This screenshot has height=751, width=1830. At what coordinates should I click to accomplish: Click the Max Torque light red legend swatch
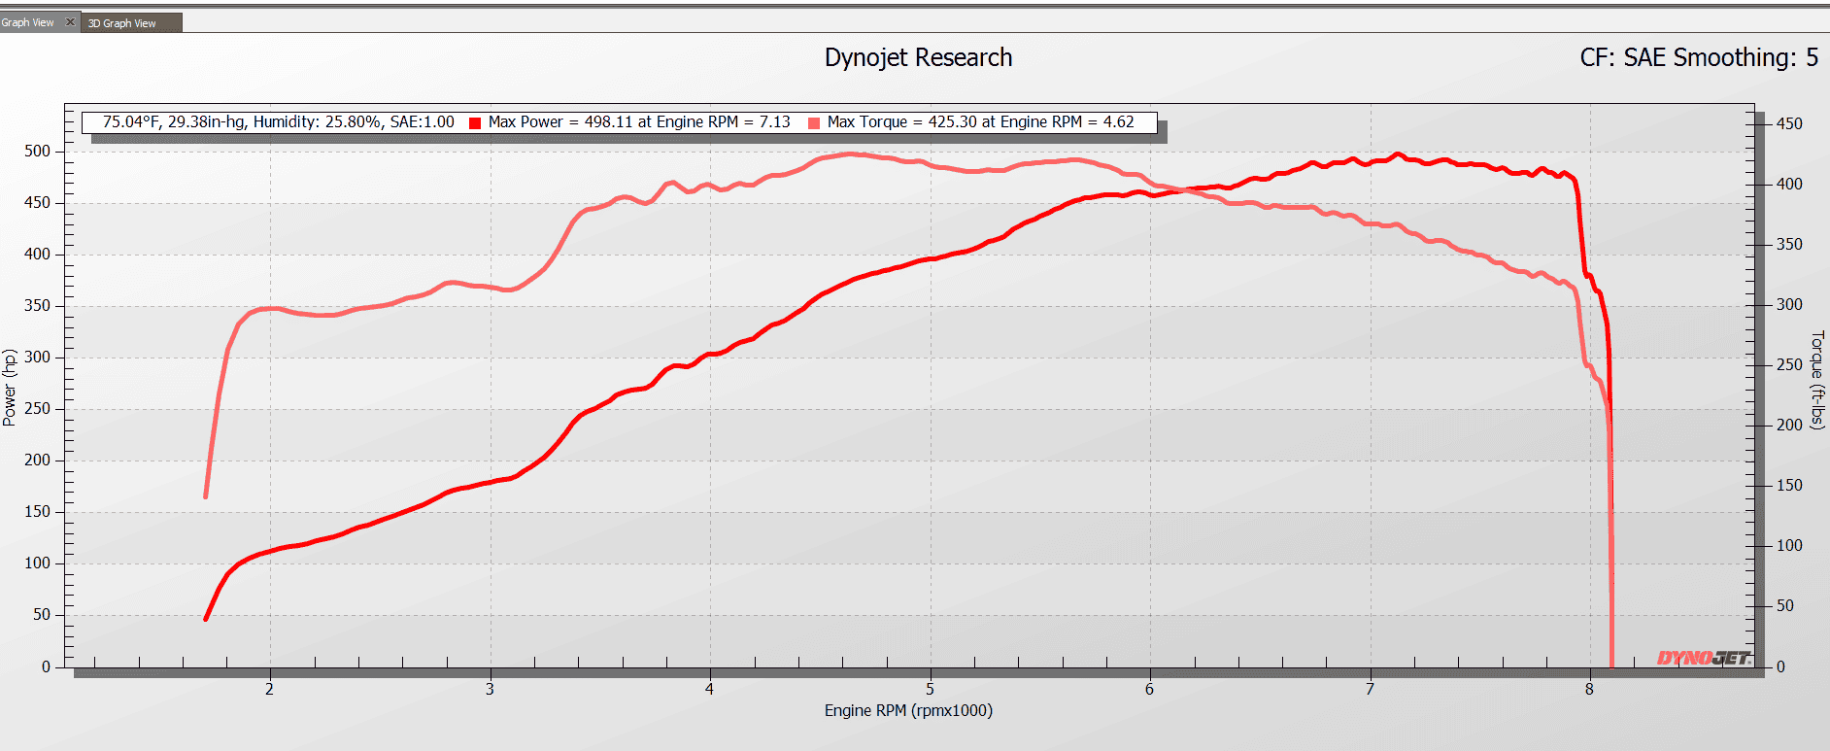coord(814,123)
